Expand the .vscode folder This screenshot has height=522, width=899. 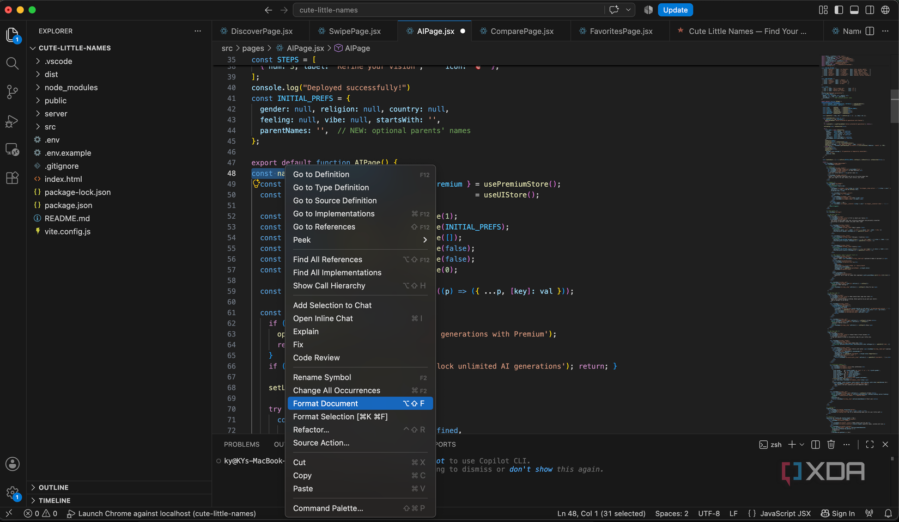(58, 61)
